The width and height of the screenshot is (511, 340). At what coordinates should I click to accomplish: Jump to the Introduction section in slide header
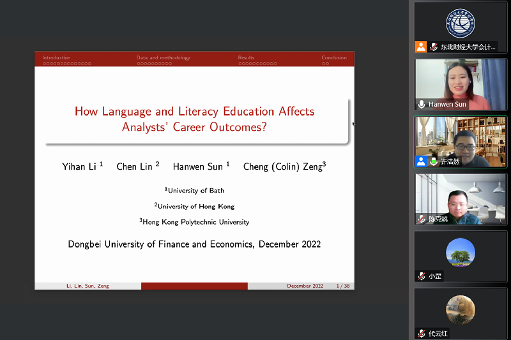pos(57,57)
